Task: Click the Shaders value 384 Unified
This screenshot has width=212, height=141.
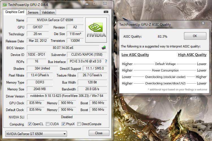Action: tap(42, 68)
